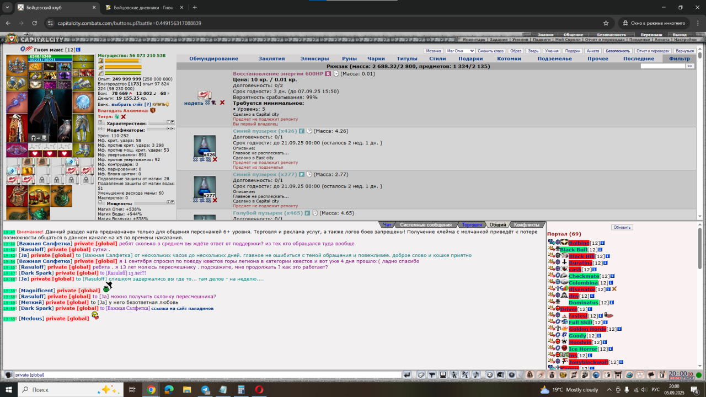Open Настройки in the submenu
The height and width of the screenshot is (397, 706).
[x=685, y=40]
